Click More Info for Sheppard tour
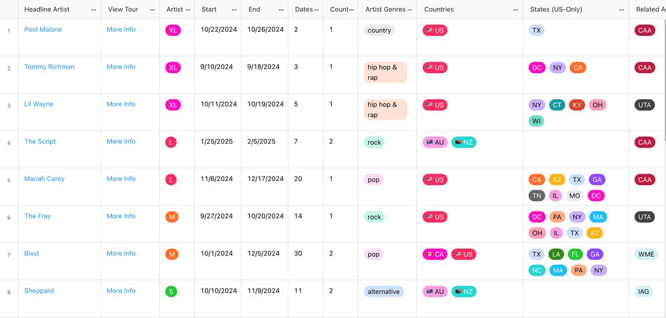This screenshot has height=318, width=666. point(121,291)
